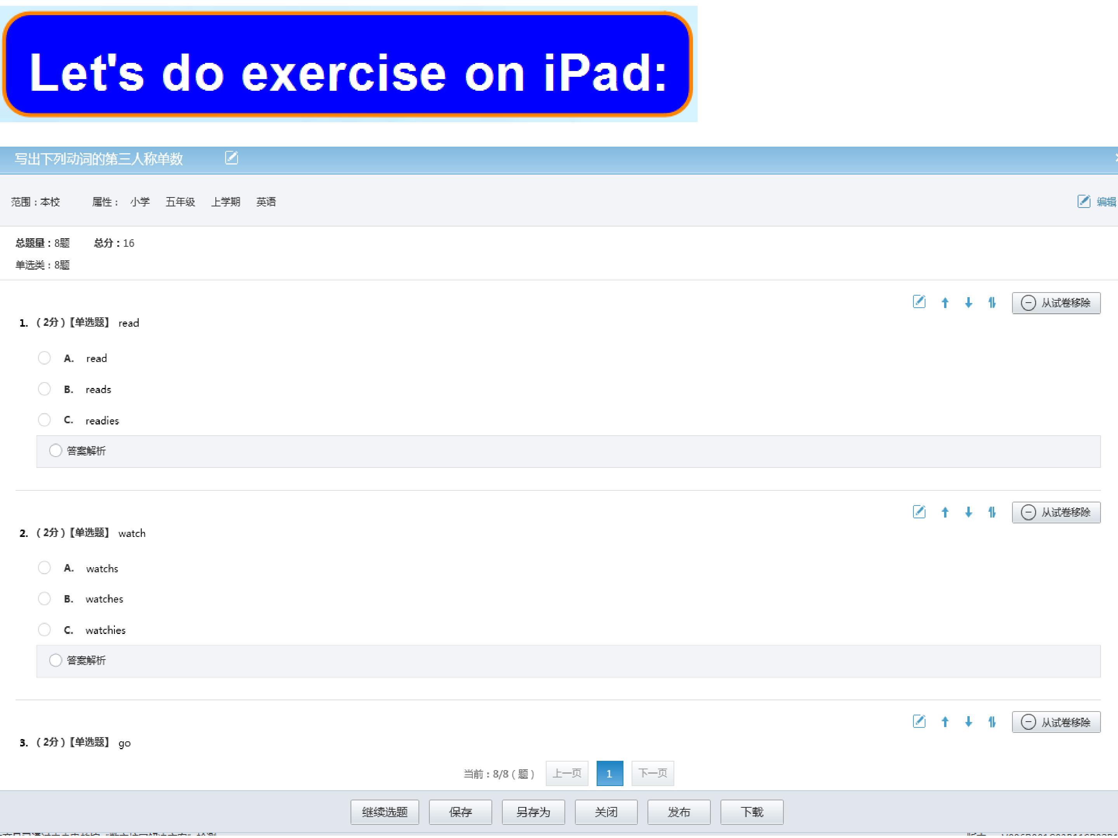Click 发布 button to publish the exam
Image resolution: width=1118 pixels, height=838 pixels.
point(679,812)
